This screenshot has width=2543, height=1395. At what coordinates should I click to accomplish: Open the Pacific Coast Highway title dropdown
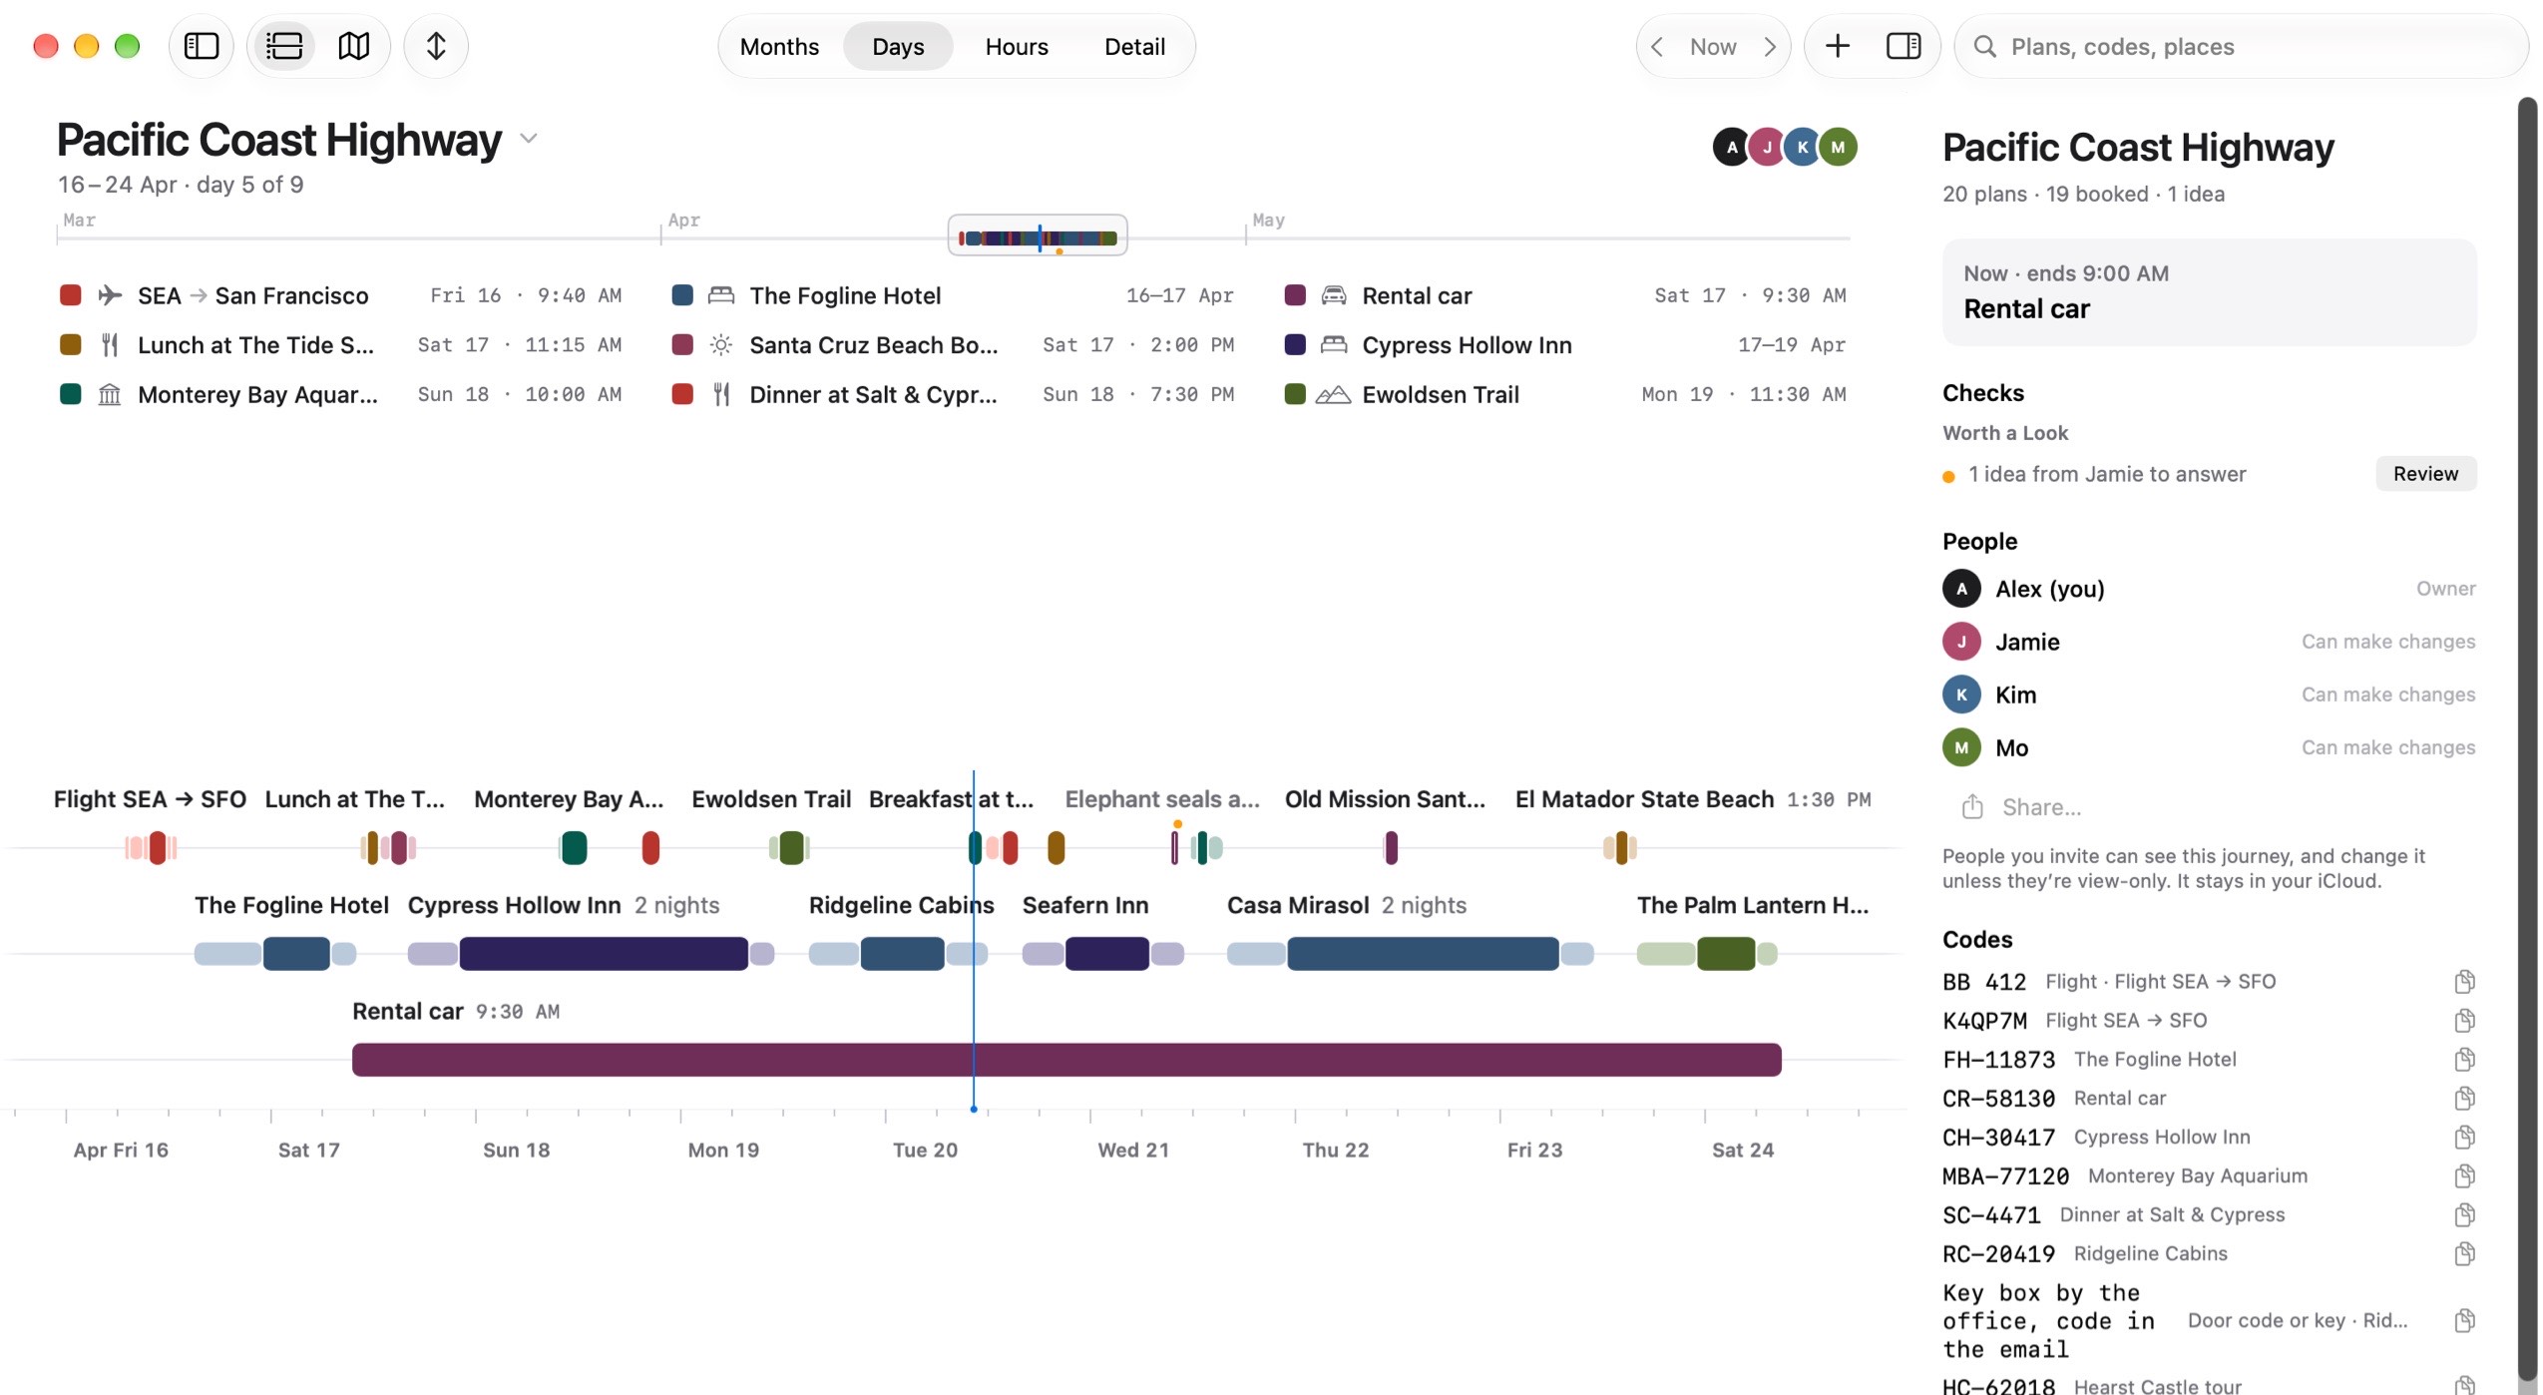(529, 139)
